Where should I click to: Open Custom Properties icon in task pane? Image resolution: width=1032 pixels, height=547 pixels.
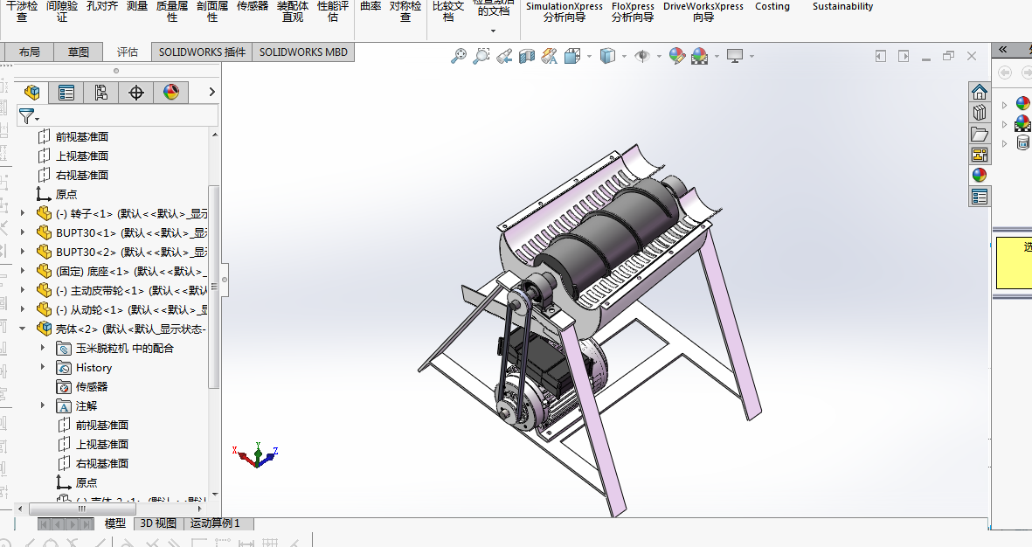980,196
